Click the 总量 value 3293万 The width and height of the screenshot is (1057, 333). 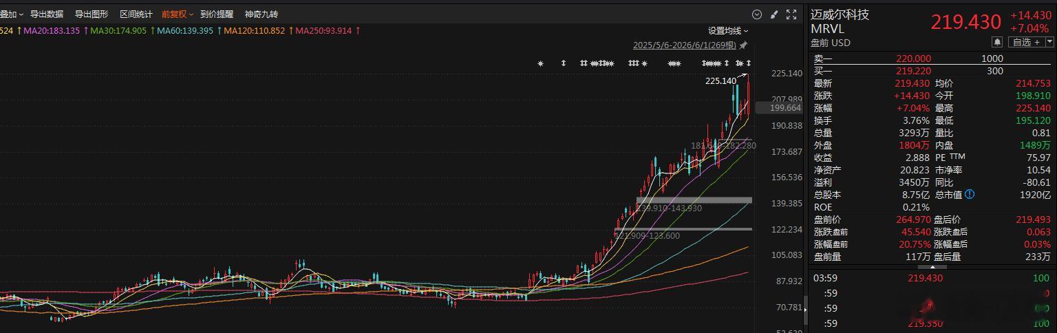(914, 133)
